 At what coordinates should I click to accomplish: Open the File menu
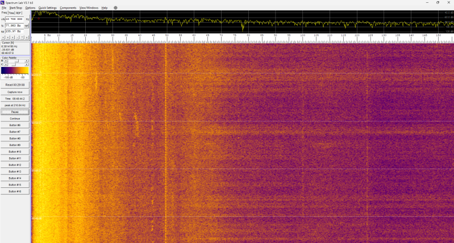[x=4, y=8]
